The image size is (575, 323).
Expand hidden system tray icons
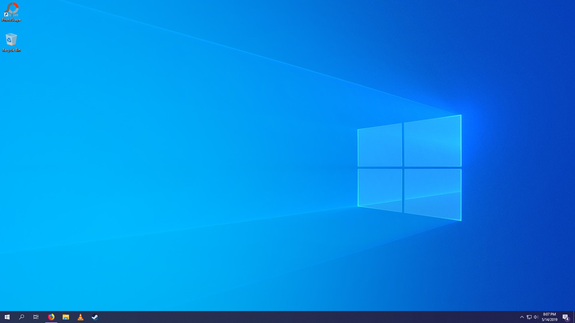pos(522,317)
